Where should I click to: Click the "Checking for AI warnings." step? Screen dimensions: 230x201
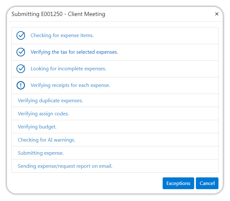(x=46, y=140)
